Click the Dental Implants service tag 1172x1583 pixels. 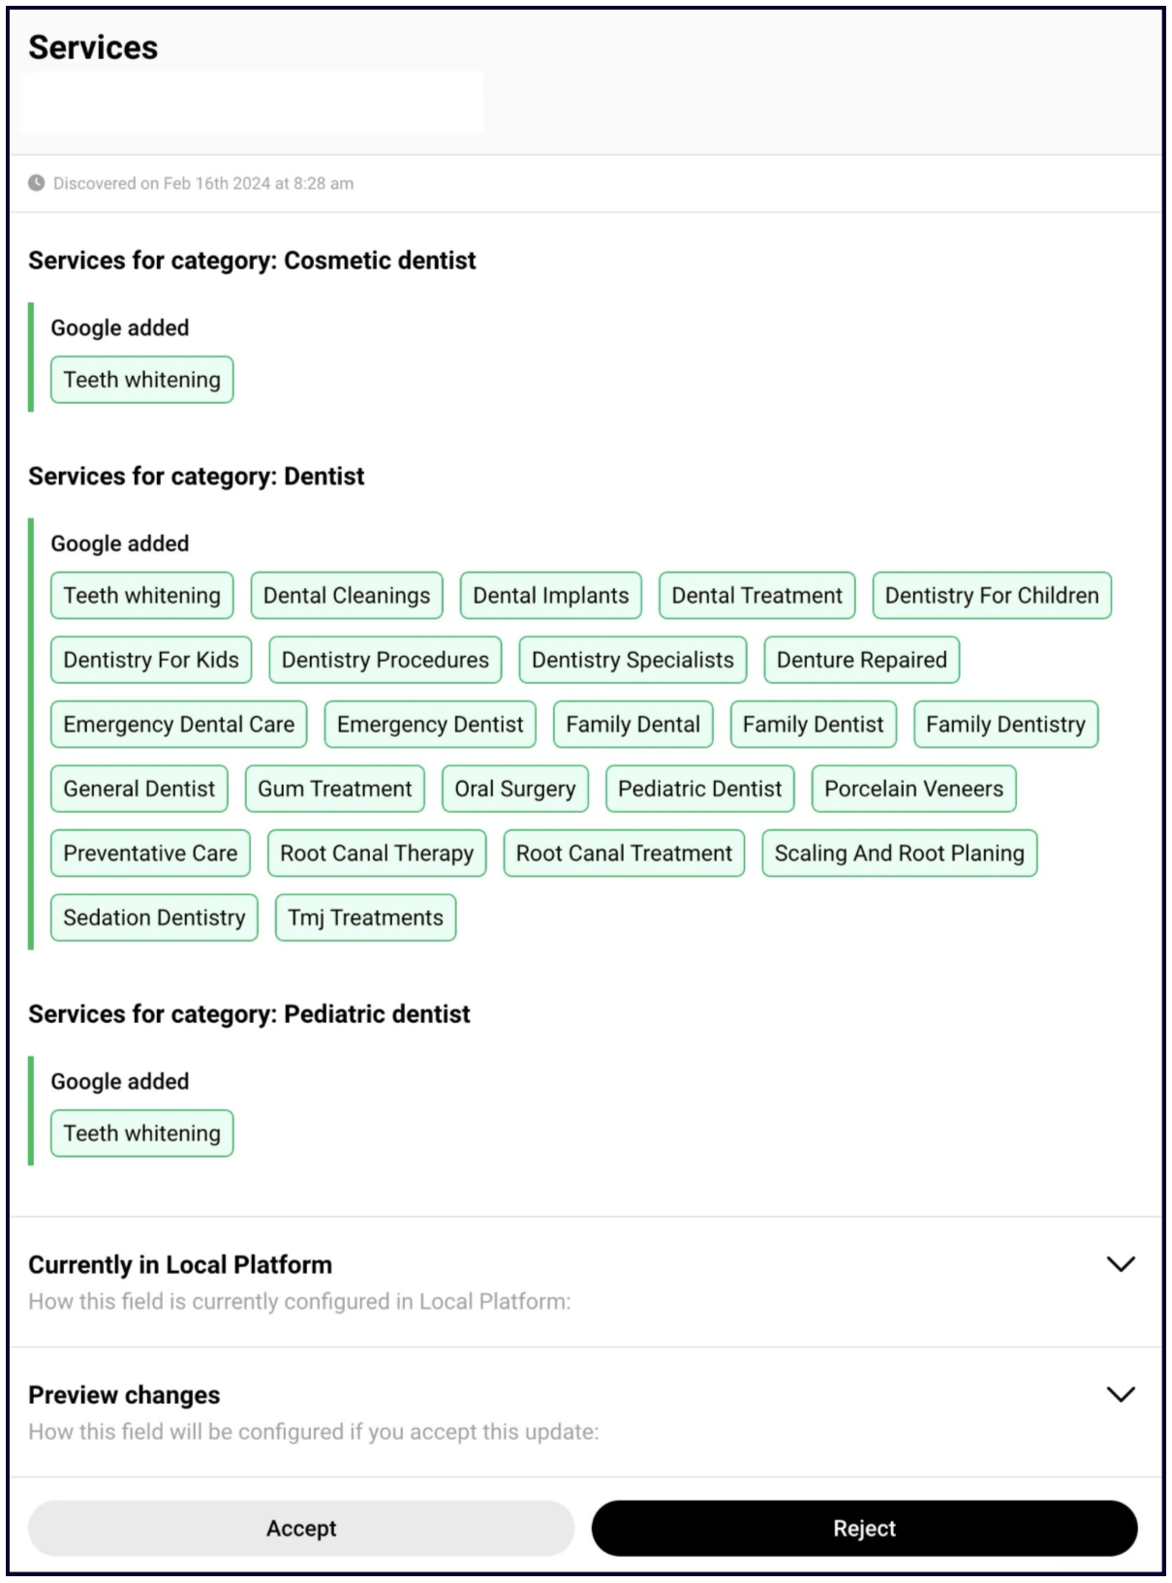(x=550, y=596)
